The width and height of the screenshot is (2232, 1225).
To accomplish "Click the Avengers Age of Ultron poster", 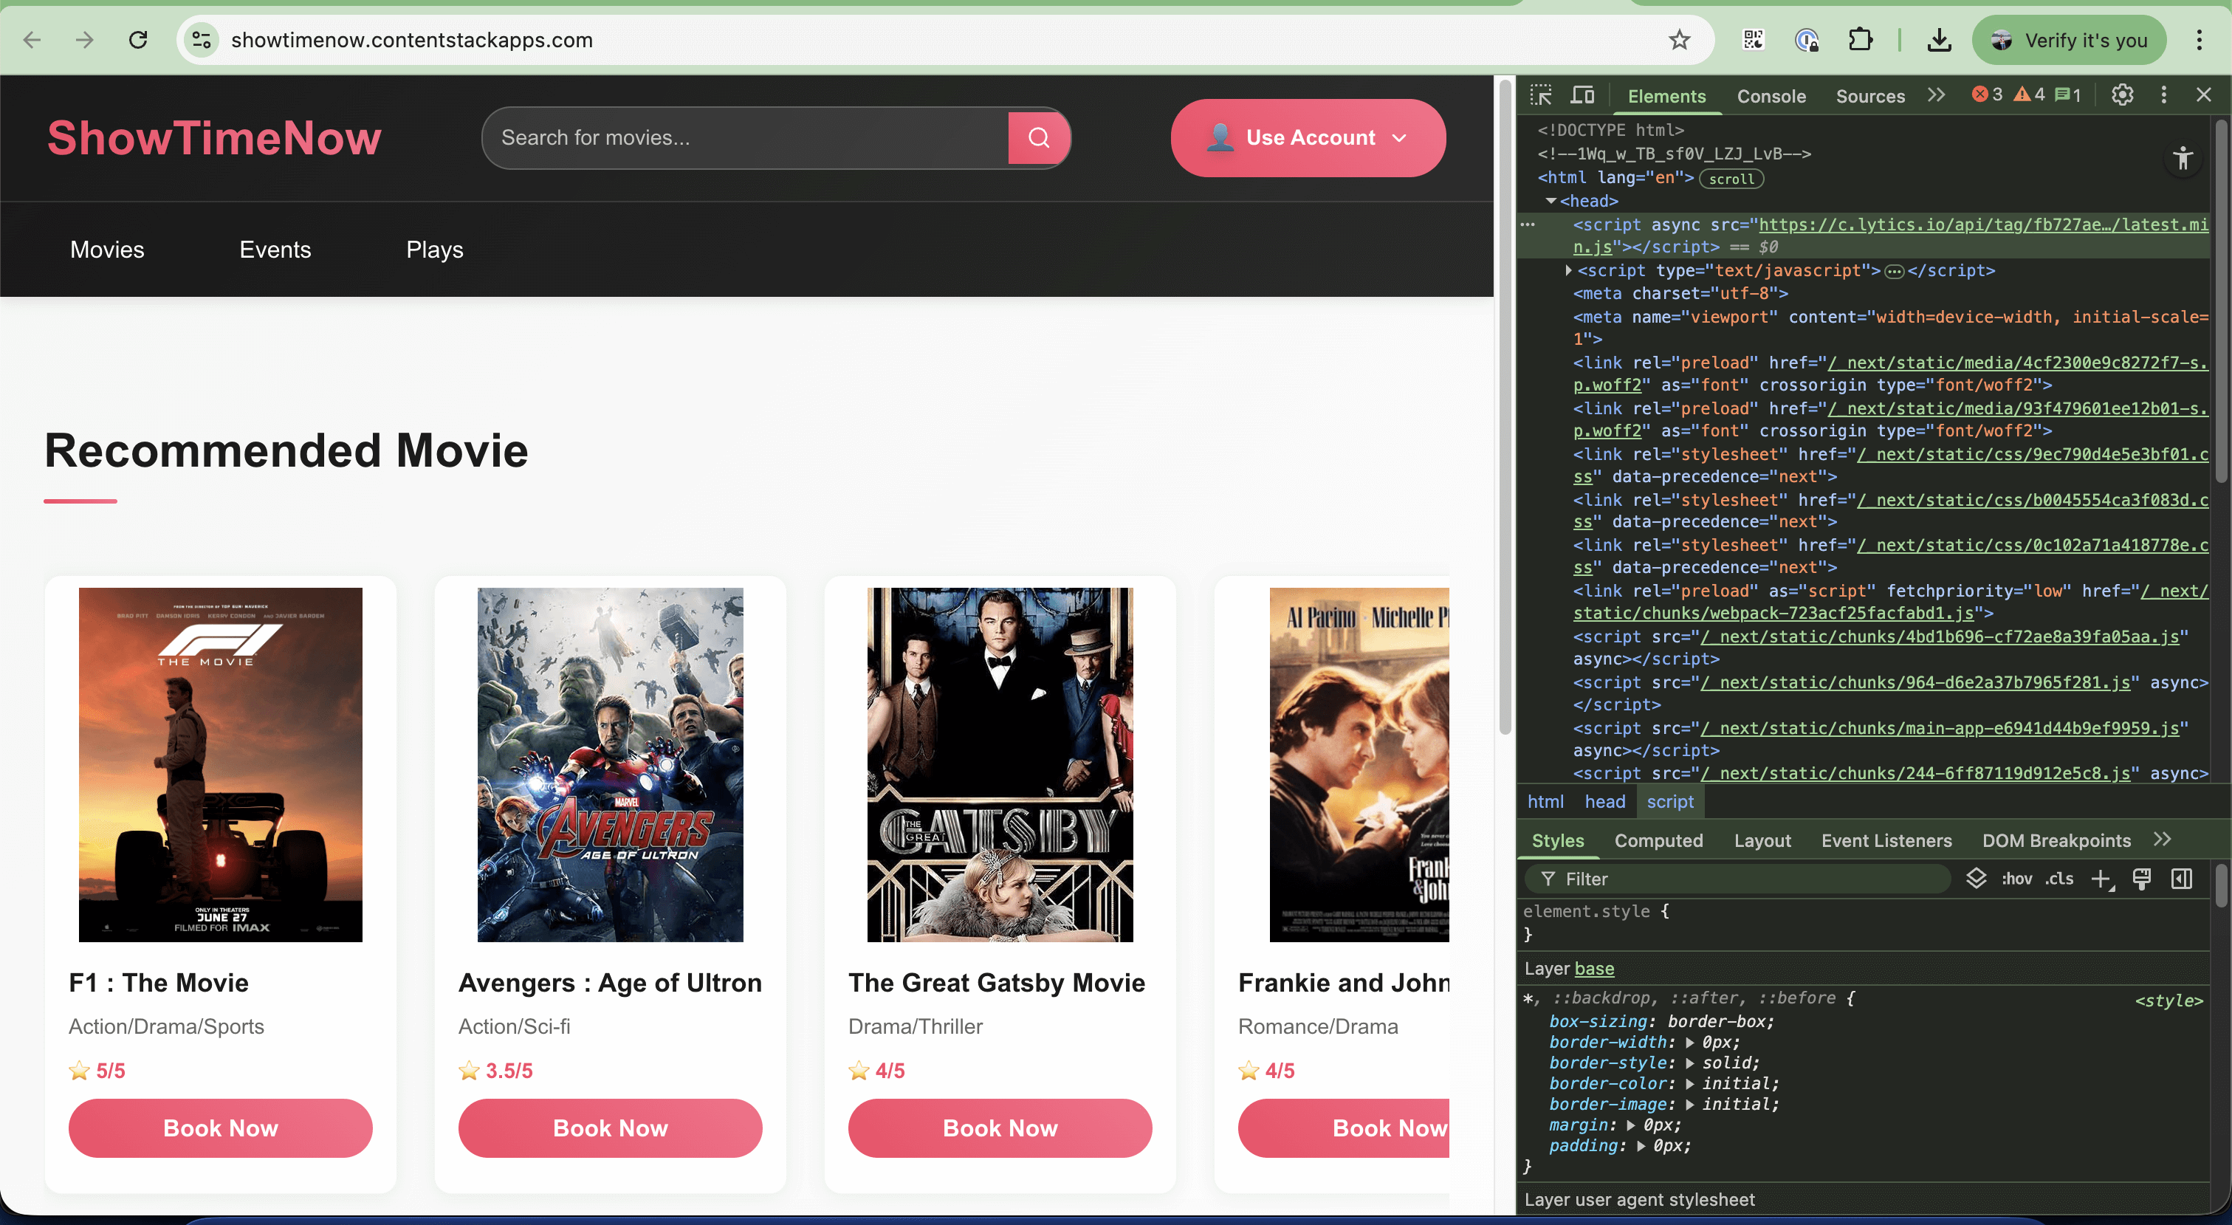I will tap(610, 764).
